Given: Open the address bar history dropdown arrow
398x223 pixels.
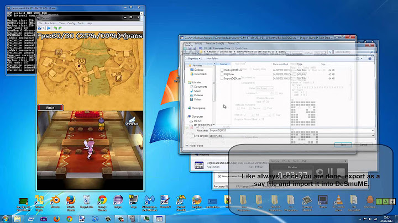Looking at the screenshot, I should pyautogui.click(x=326, y=52).
